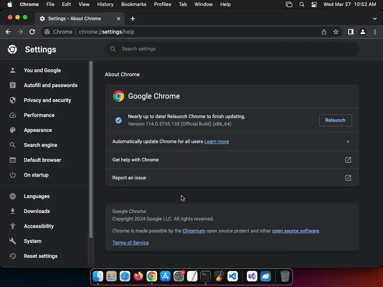
Task: Open Downloads settings
Action: click(x=37, y=211)
